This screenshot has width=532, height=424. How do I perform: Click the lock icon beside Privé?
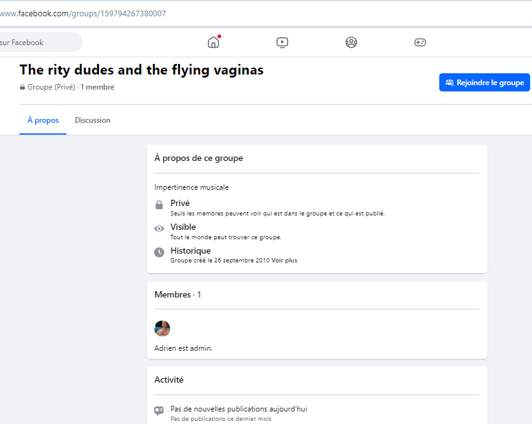(x=159, y=205)
